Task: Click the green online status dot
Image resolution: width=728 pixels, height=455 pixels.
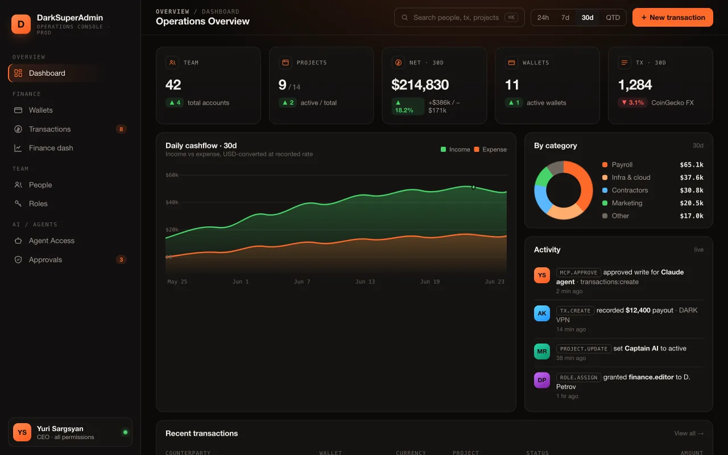Action: pos(125,432)
